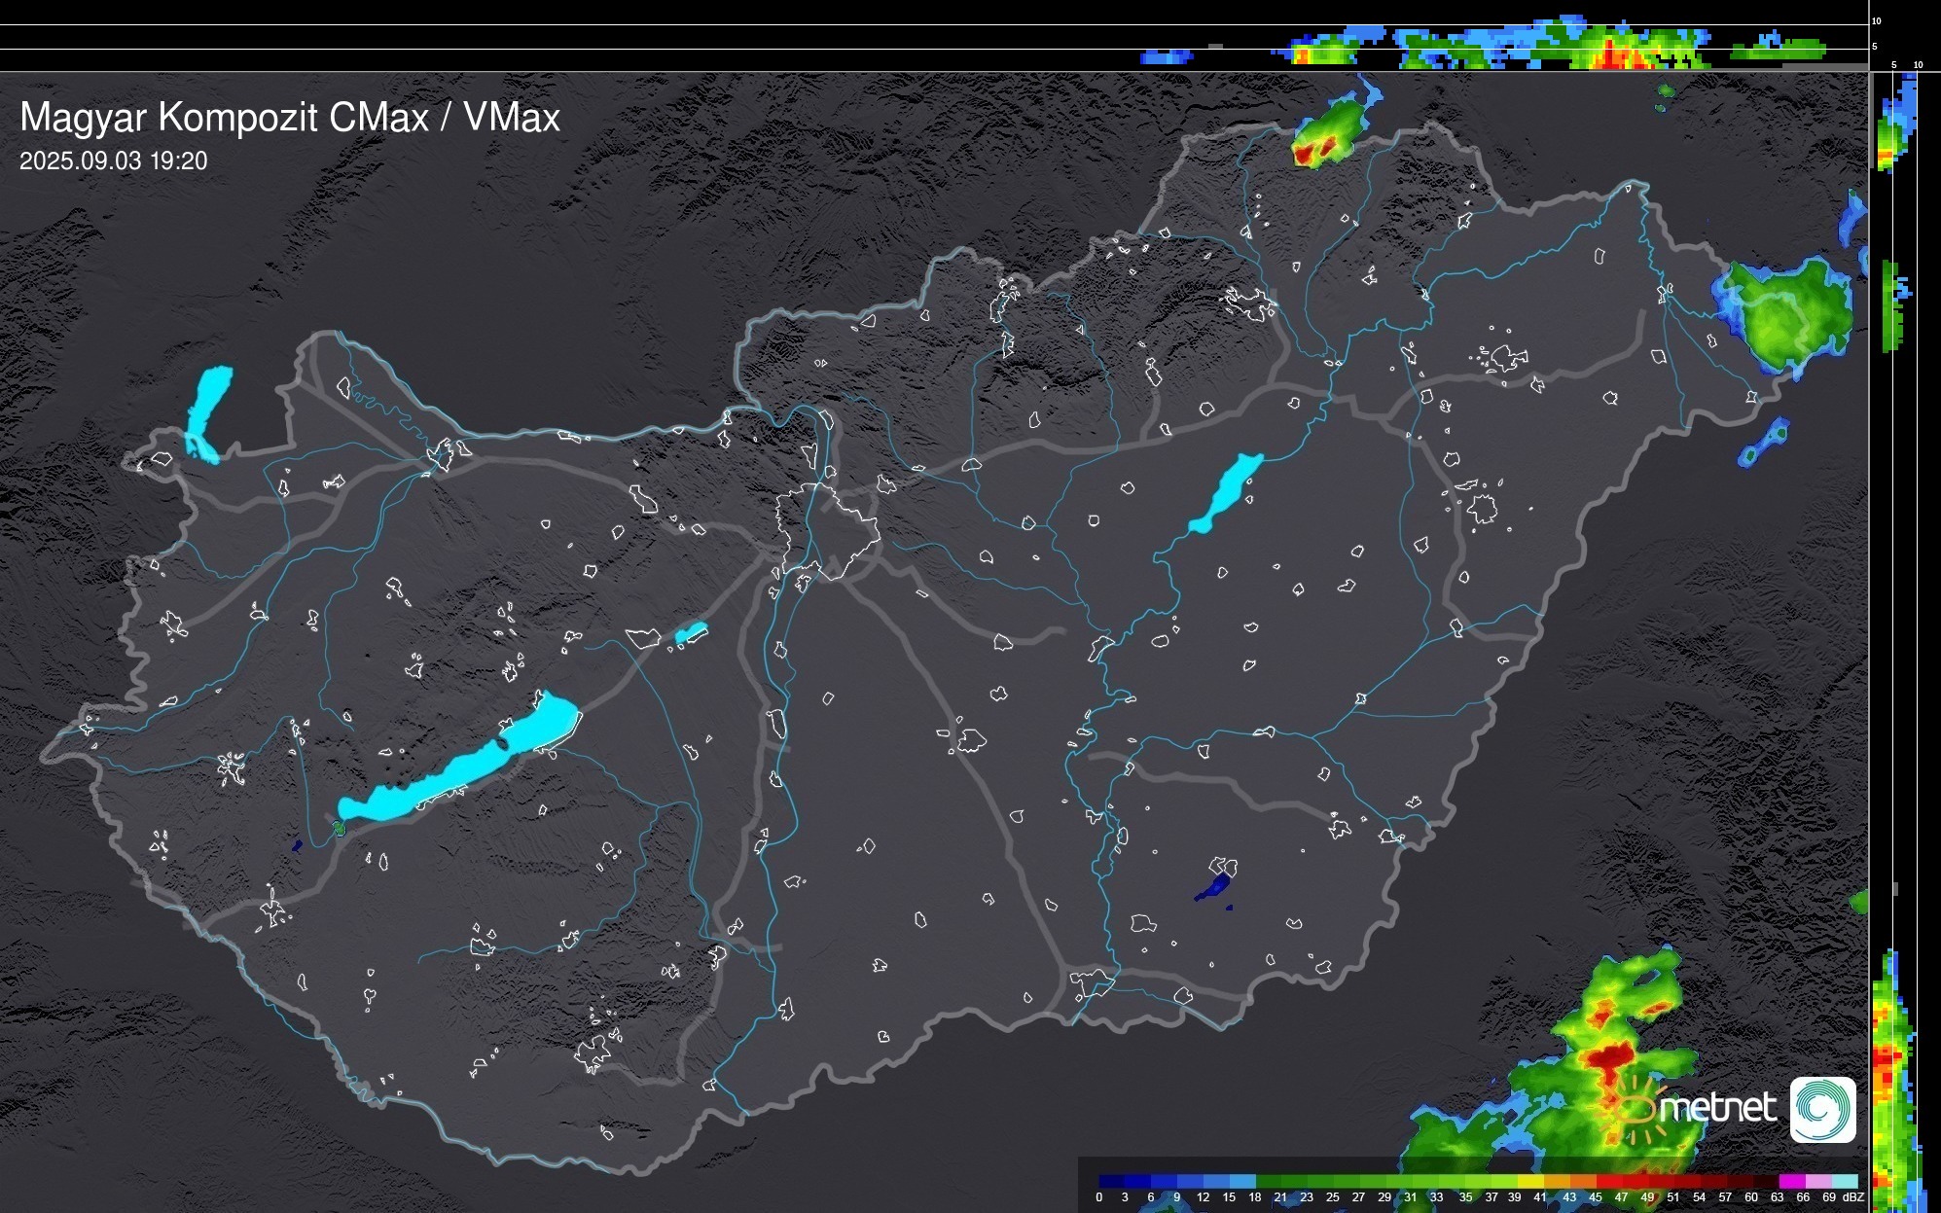Click the 2025.09.03 19:20 timestamp
1941x1213 pixels.
click(x=113, y=161)
